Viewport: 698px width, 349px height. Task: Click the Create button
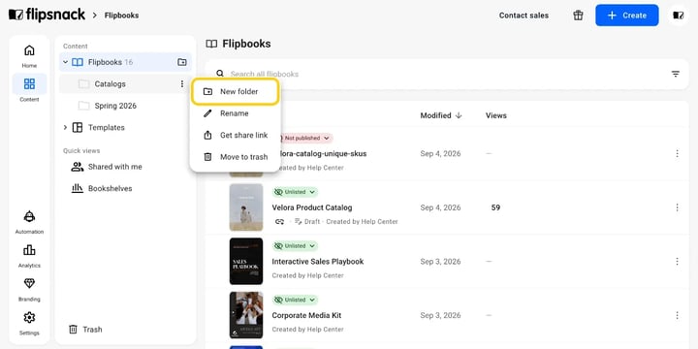pyautogui.click(x=627, y=16)
